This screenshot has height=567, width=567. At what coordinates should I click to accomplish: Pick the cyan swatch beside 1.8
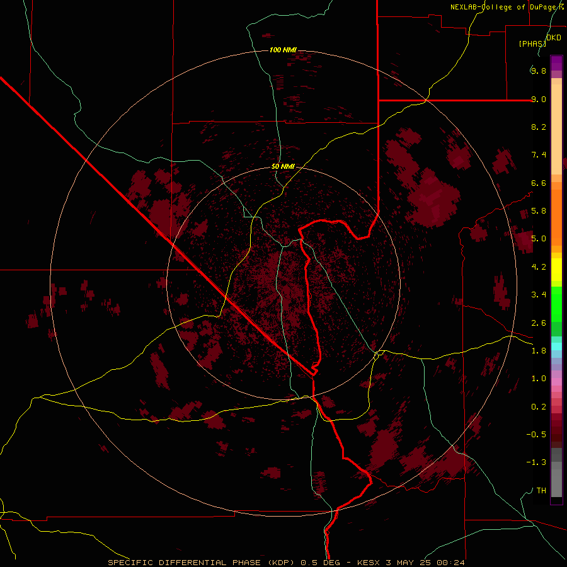coord(556,346)
